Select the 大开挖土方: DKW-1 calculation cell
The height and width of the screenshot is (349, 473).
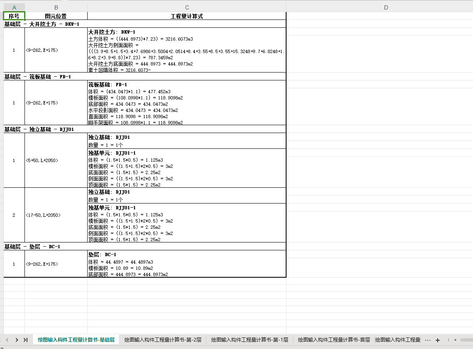pyautogui.click(x=187, y=50)
